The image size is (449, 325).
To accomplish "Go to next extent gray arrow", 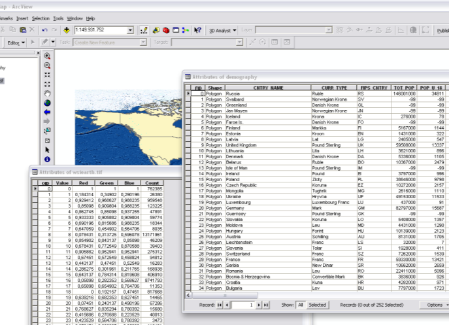I will (x=46, y=122).
